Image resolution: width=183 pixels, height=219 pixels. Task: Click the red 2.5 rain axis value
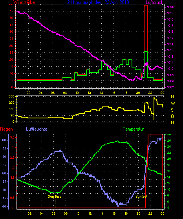click(x=12, y=157)
